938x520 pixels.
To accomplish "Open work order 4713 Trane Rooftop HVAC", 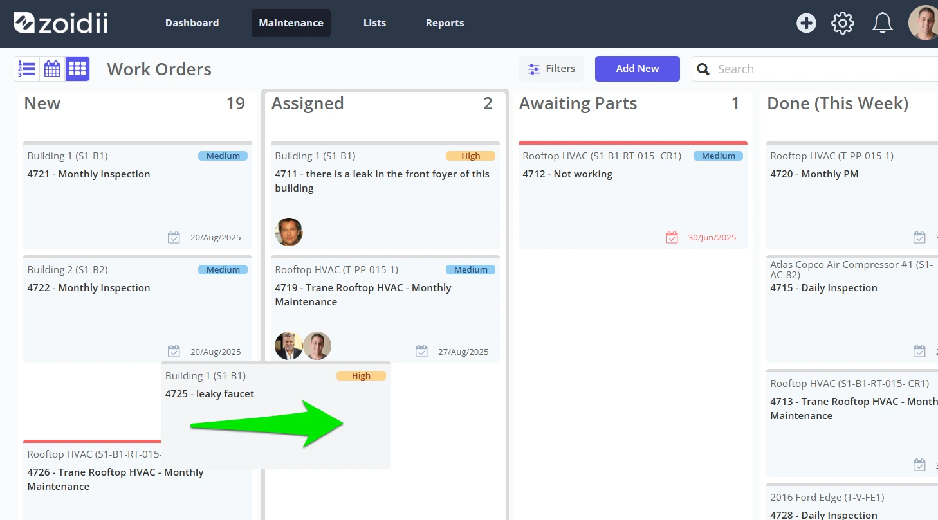I will click(854, 409).
